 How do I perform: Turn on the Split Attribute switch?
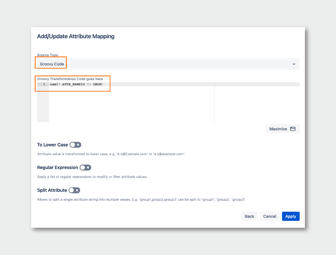click(74, 190)
